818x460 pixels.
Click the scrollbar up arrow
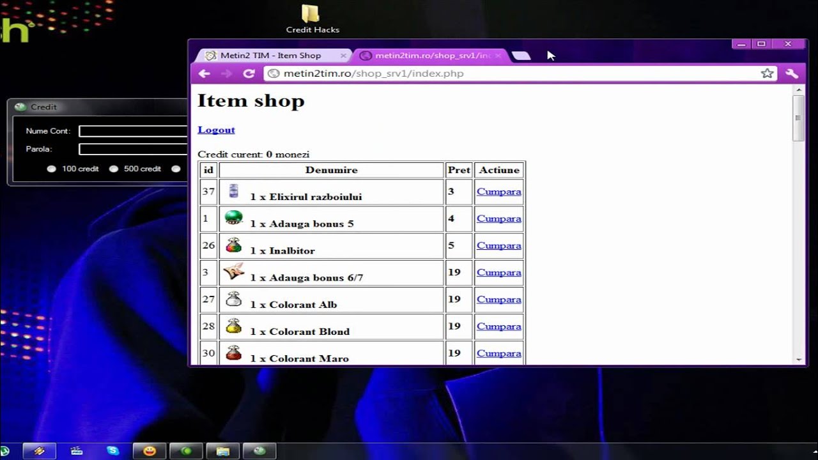pyautogui.click(x=798, y=90)
